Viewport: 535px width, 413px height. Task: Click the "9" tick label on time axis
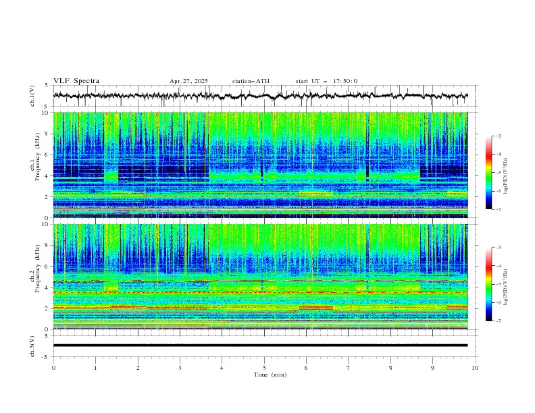432,368
